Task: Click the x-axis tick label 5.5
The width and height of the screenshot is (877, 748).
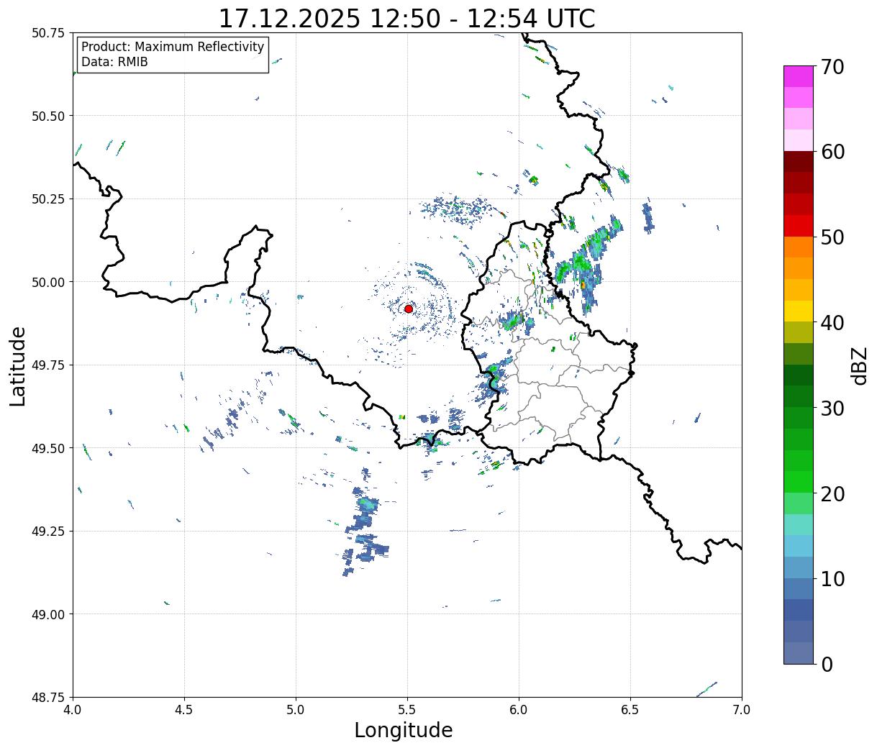Action: coord(407,709)
